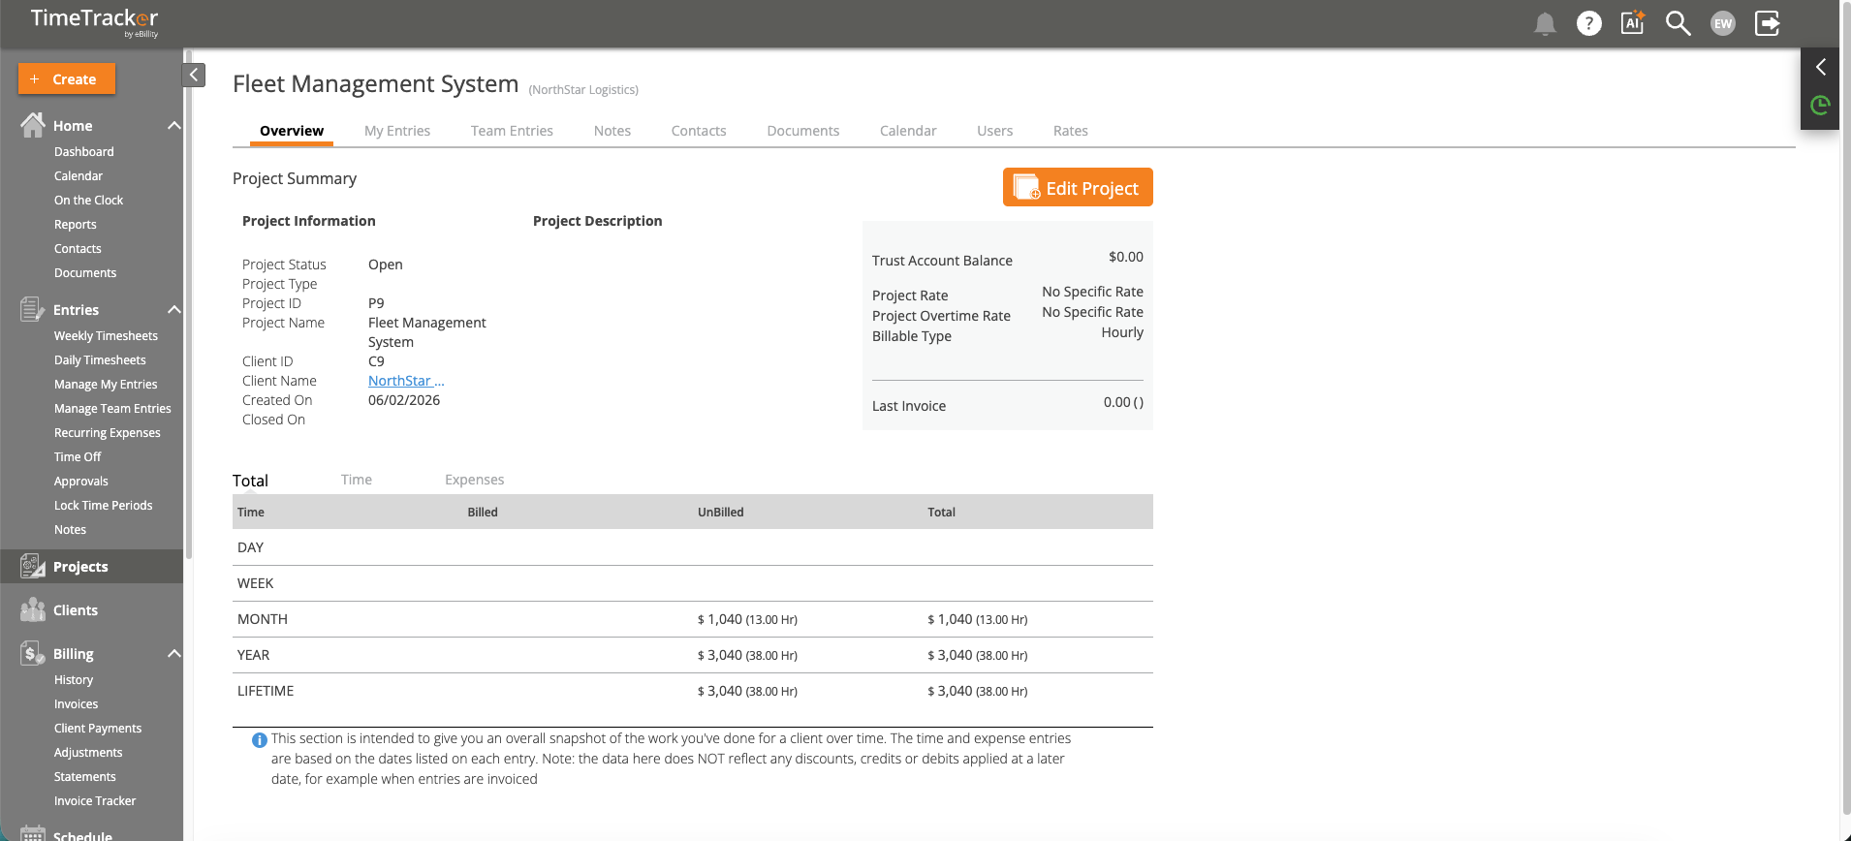
Task: Open the notifications bell icon
Action: (x=1545, y=24)
